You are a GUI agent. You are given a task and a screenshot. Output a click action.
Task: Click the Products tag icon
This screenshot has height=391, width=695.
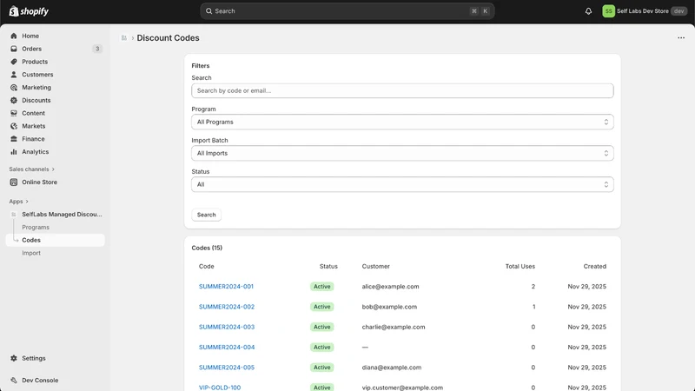click(x=14, y=62)
